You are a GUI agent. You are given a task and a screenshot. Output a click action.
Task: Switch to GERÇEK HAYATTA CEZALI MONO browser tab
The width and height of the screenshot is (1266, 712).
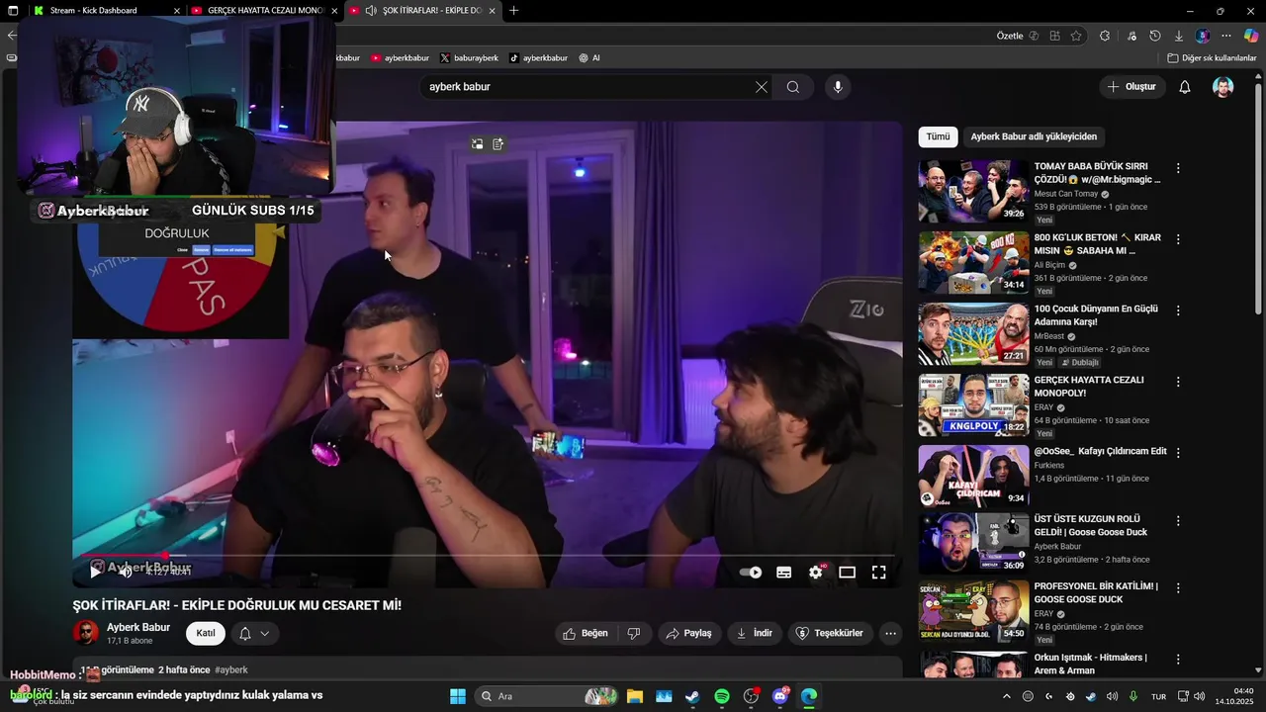[x=265, y=11]
